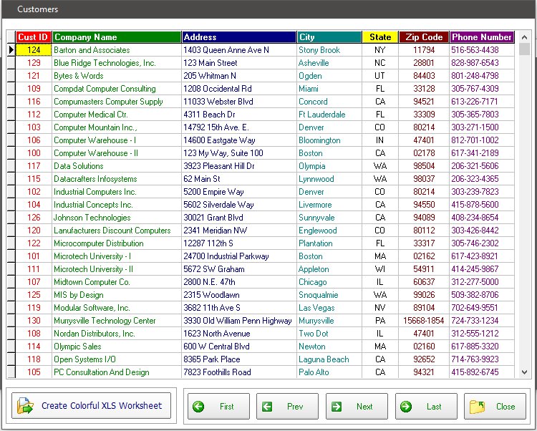Viewport: 537px width, 431px height.
Task: Select the Las Vegas city cell
Action: point(317,308)
